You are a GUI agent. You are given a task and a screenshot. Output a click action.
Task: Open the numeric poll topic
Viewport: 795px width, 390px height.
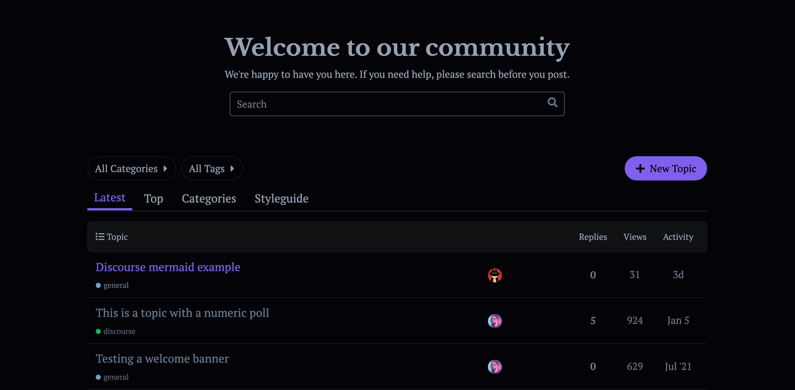pyautogui.click(x=182, y=313)
